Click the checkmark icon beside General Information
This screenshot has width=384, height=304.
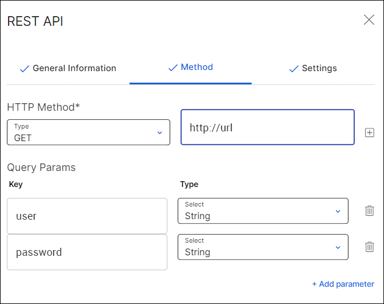25,69
